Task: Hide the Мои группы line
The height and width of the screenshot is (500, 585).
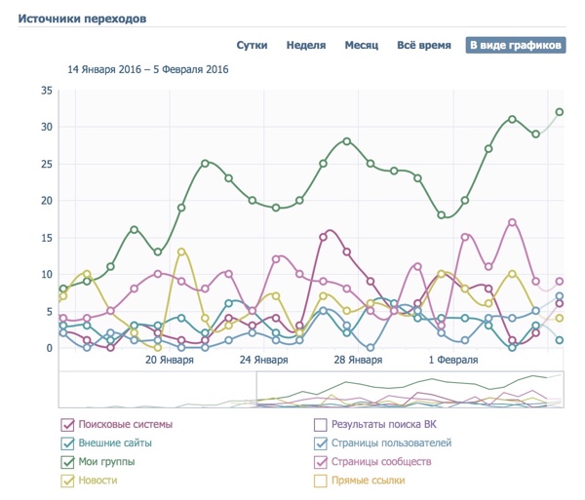Action: point(67,462)
